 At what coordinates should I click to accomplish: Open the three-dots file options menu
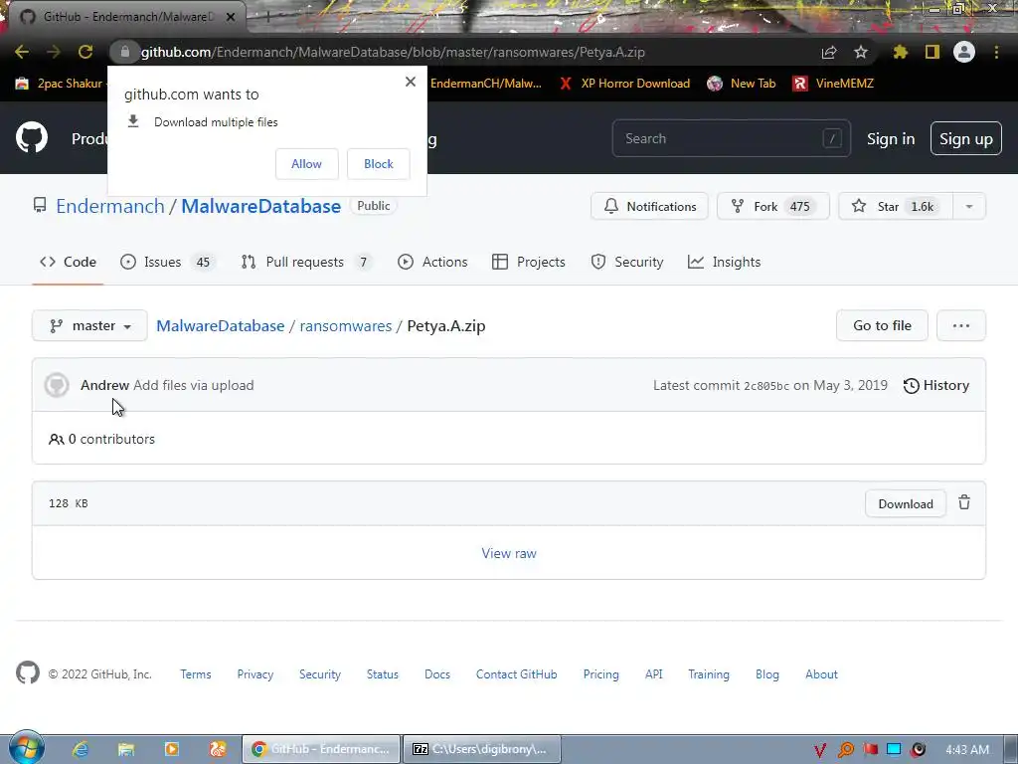click(961, 325)
